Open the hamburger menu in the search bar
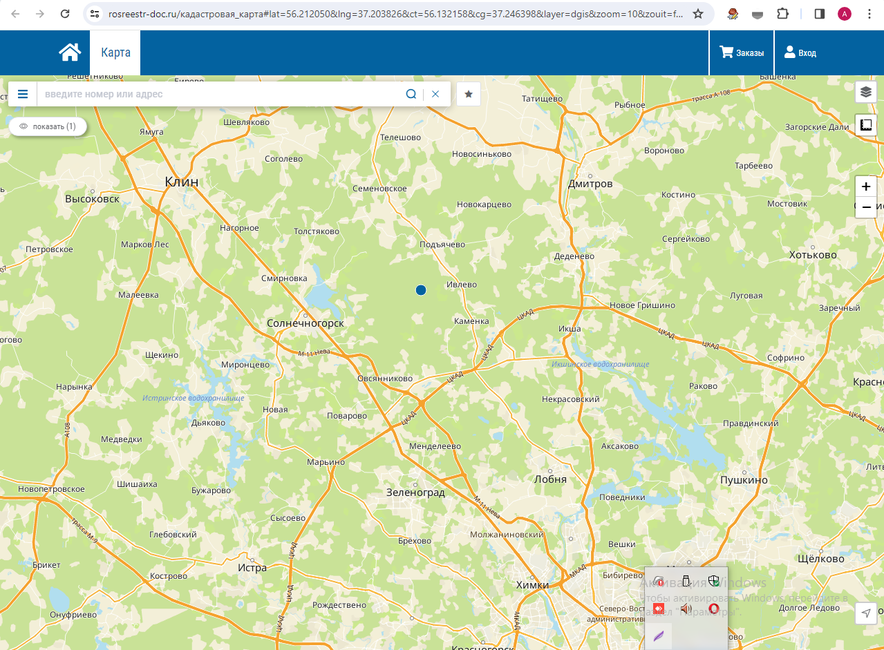This screenshot has width=884, height=650. [x=23, y=94]
